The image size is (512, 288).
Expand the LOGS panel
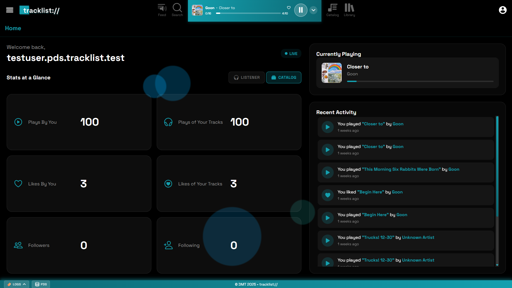click(x=17, y=284)
